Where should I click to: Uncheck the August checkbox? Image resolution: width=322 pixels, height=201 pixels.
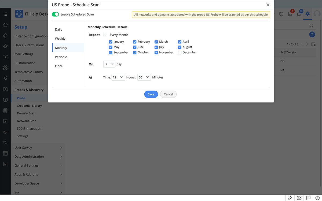point(180,47)
